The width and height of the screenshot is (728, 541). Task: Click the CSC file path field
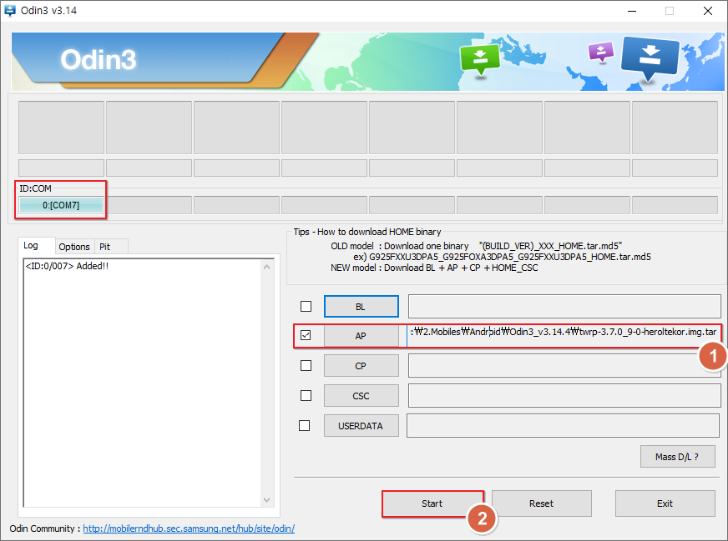point(564,395)
